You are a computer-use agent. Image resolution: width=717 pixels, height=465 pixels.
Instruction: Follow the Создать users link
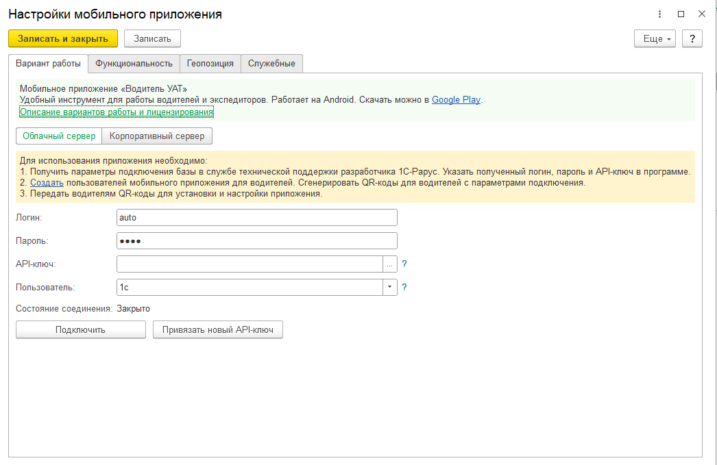(x=47, y=183)
